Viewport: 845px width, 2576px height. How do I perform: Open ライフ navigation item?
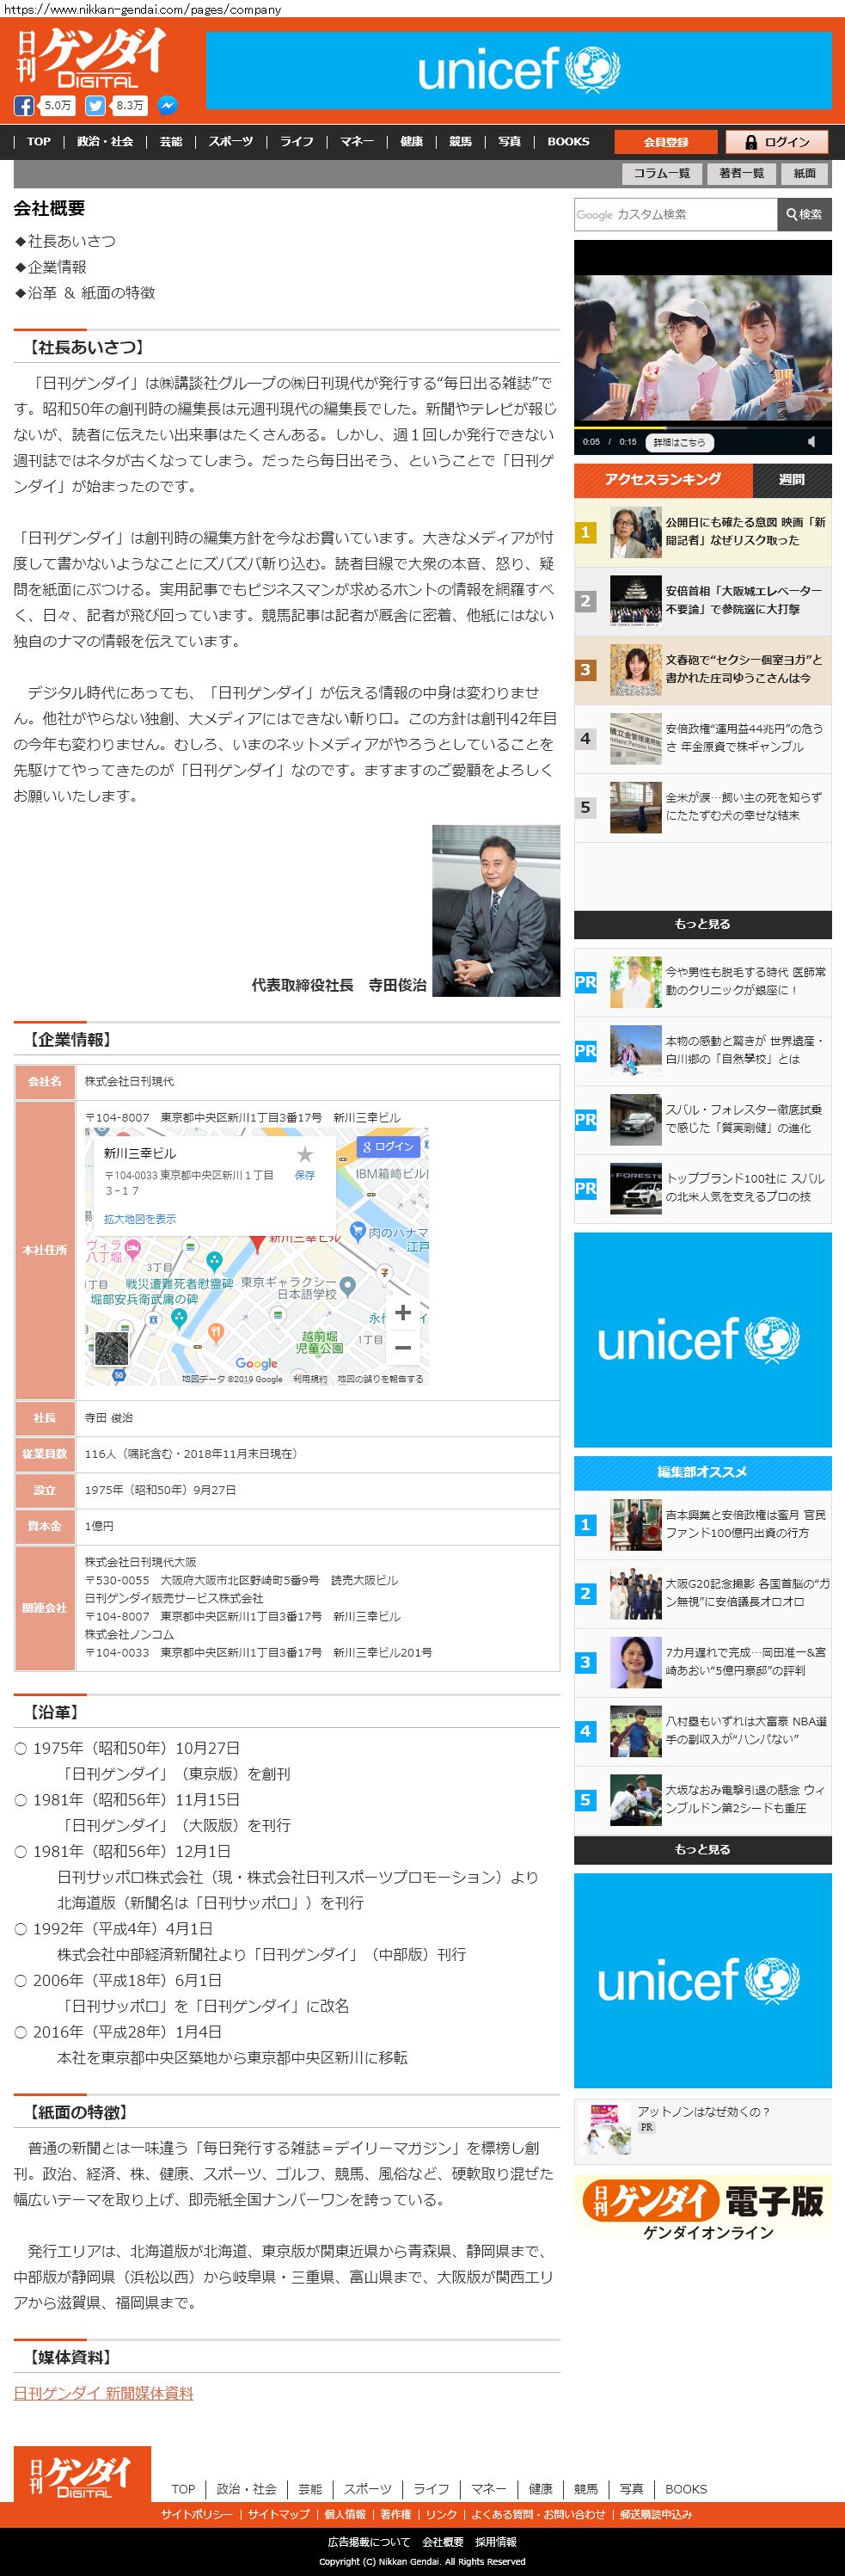(x=297, y=141)
